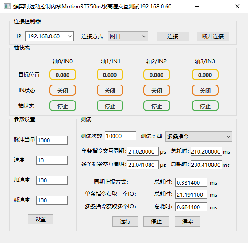Click the 单条指令交互周期 result field
The width and height of the screenshot is (248, 243).
coord(142,151)
